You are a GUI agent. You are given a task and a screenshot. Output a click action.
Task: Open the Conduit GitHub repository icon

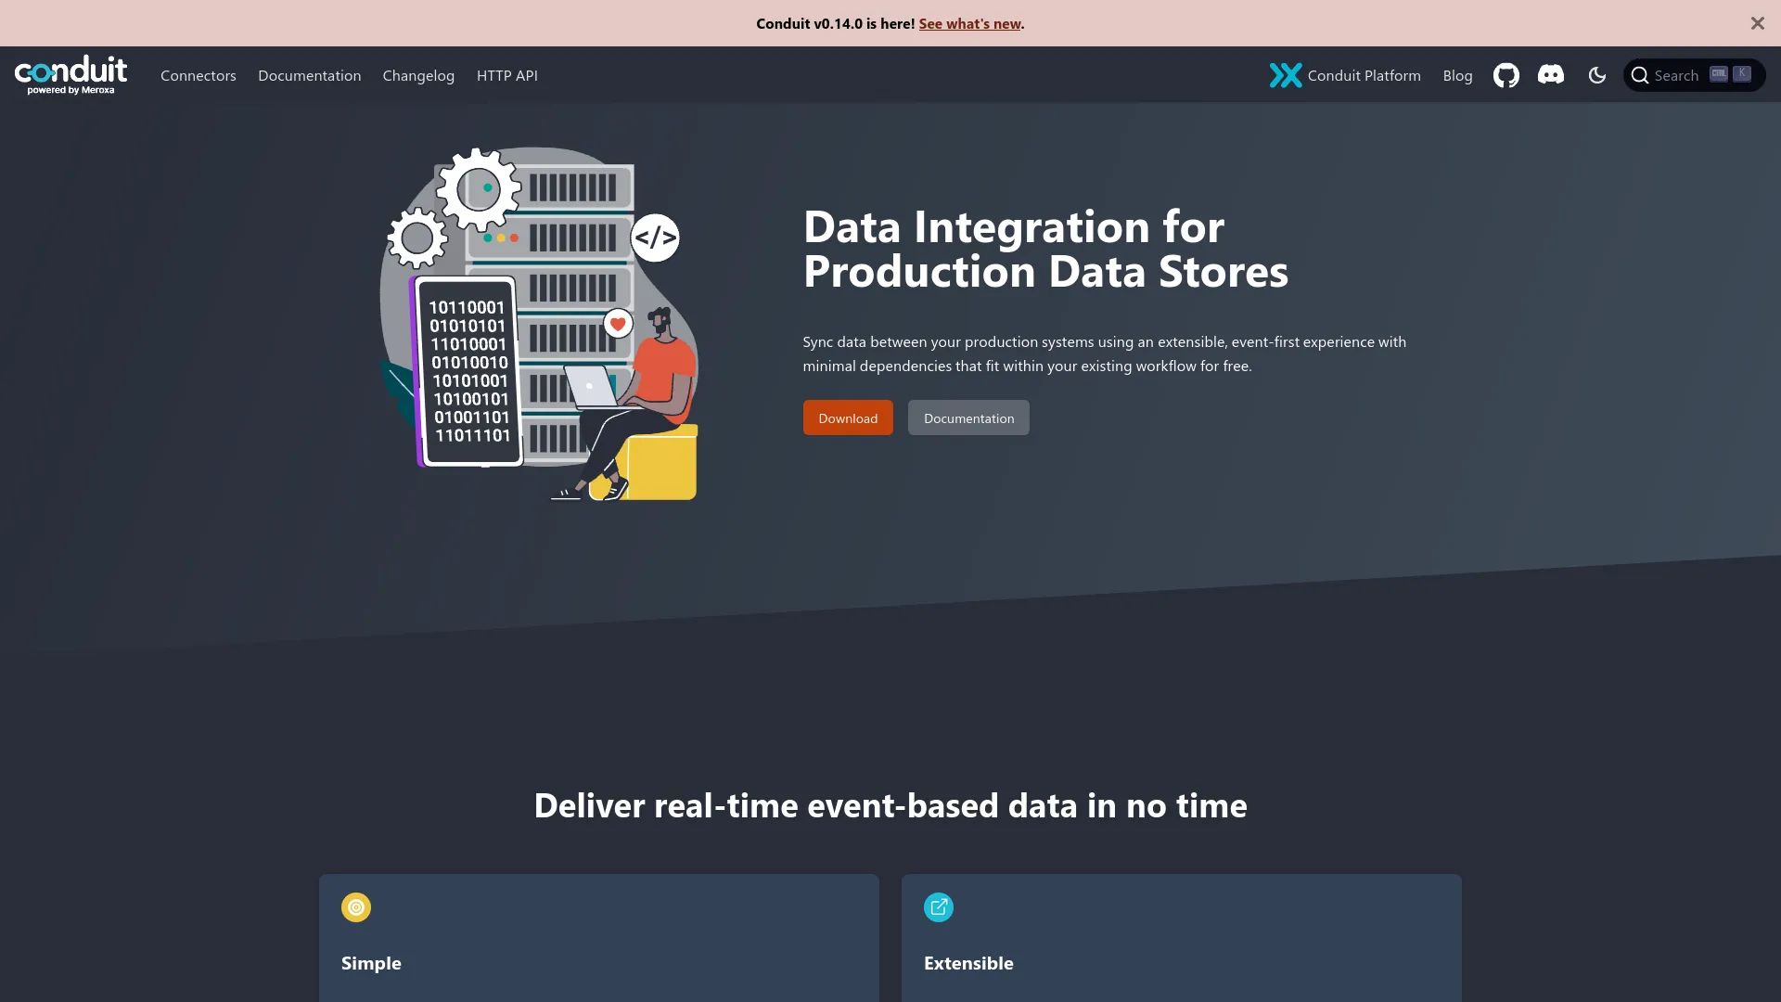(x=1506, y=75)
